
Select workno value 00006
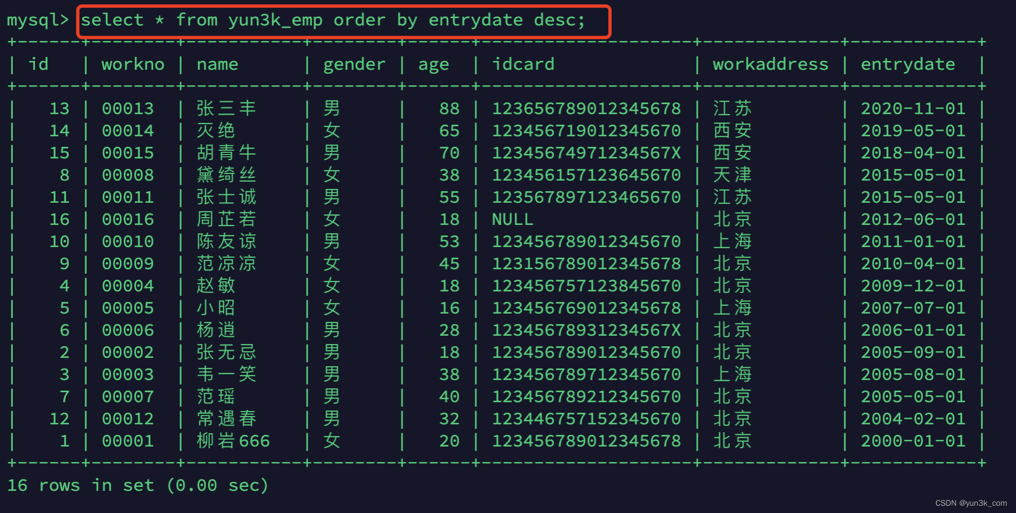[x=128, y=330]
